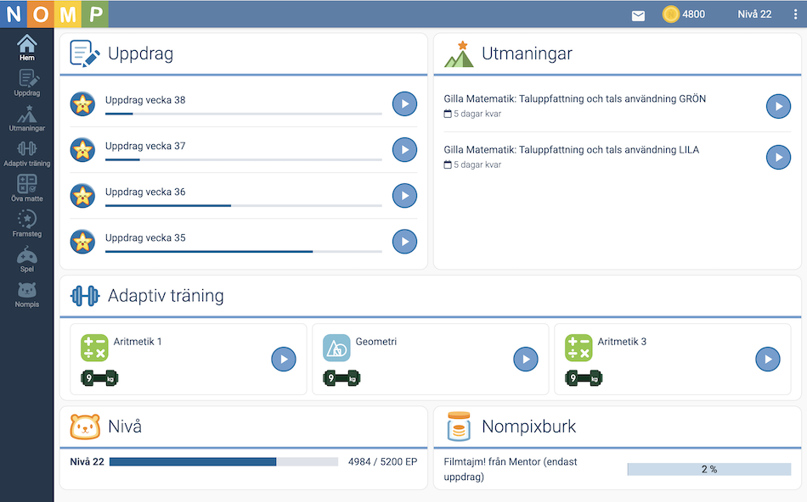Open Uppdrag from the sidebar
The width and height of the screenshot is (807, 502).
click(x=27, y=82)
